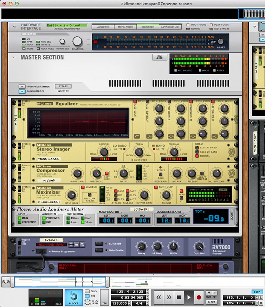The height and width of the screenshot is (307, 265).
Task: Adjust tempo 128.000 stepper arrows
Action: (x=129, y=303)
